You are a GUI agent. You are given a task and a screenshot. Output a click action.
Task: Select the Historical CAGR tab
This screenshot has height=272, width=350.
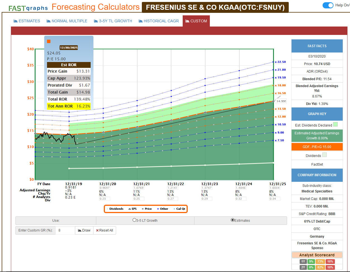pyautogui.click(x=159, y=21)
